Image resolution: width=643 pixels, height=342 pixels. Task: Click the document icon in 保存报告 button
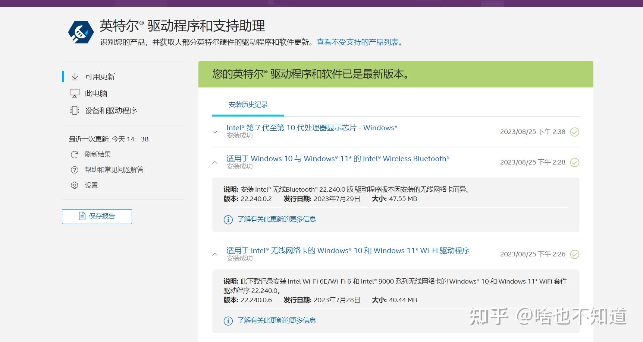pyautogui.click(x=82, y=216)
